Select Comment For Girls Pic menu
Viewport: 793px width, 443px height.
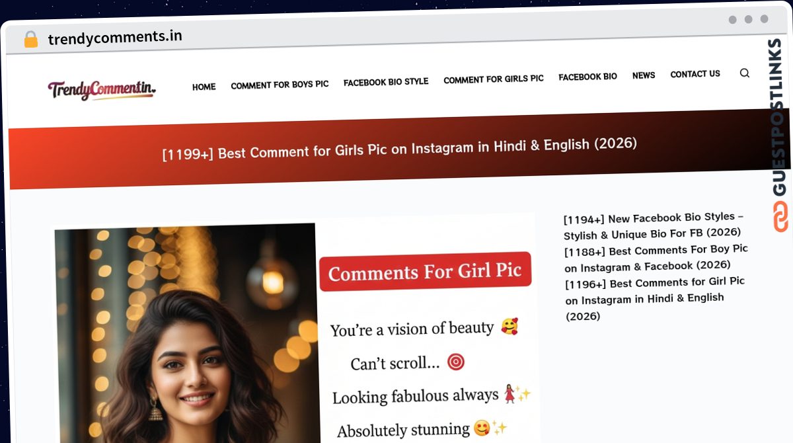(494, 79)
